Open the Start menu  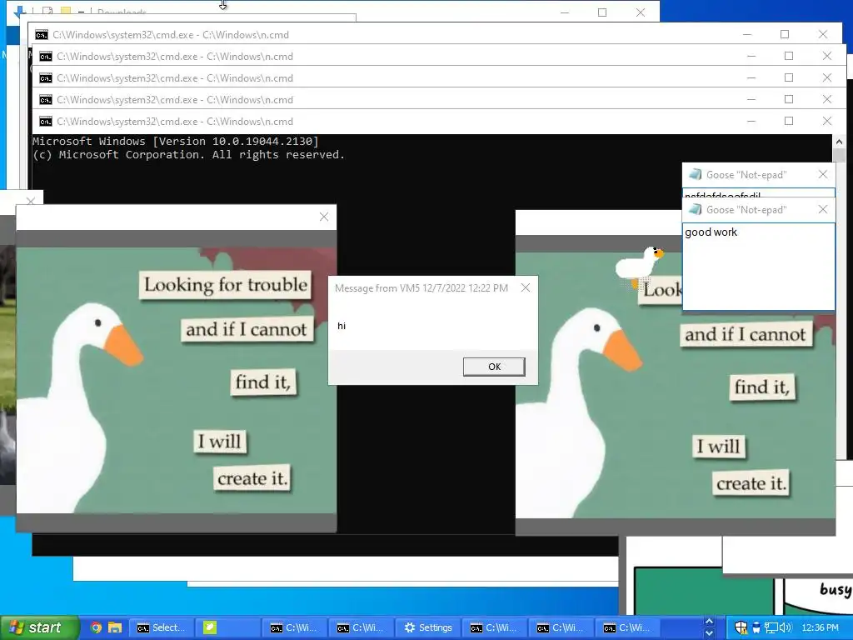pyautogui.click(x=39, y=627)
